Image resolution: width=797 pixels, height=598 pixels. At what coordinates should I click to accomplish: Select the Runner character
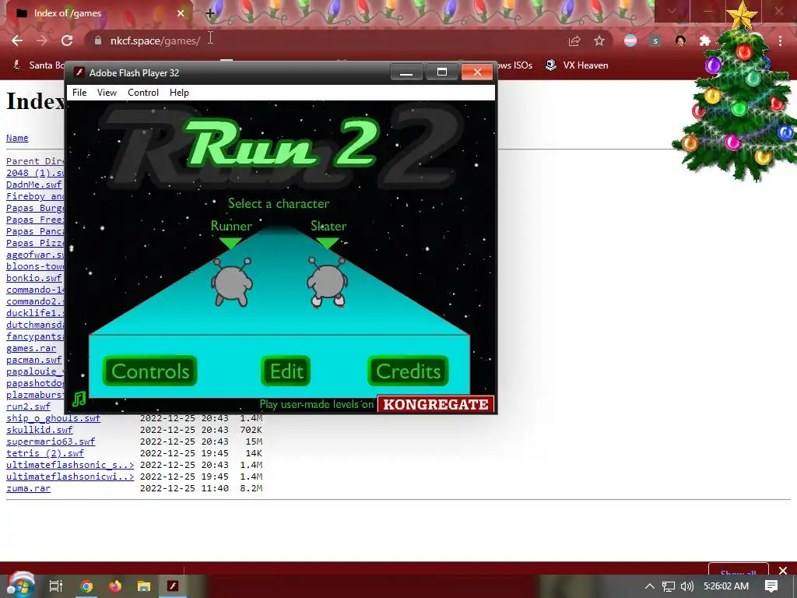(232, 283)
